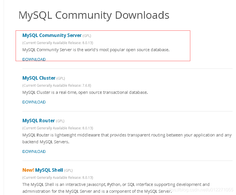The width and height of the screenshot is (236, 195).
Task: Click the (GPL) label beside MySQL Cluster
Action: tap(61, 78)
